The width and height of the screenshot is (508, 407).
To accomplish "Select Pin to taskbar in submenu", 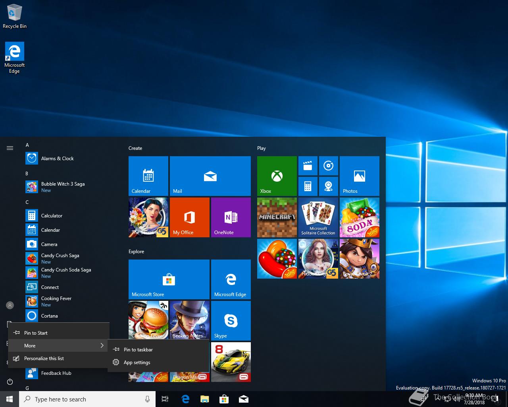I will [x=158, y=349].
